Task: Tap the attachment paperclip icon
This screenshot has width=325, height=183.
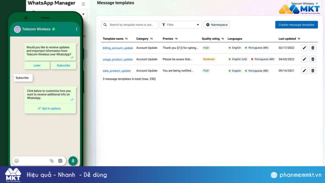Action: [x=51, y=161]
